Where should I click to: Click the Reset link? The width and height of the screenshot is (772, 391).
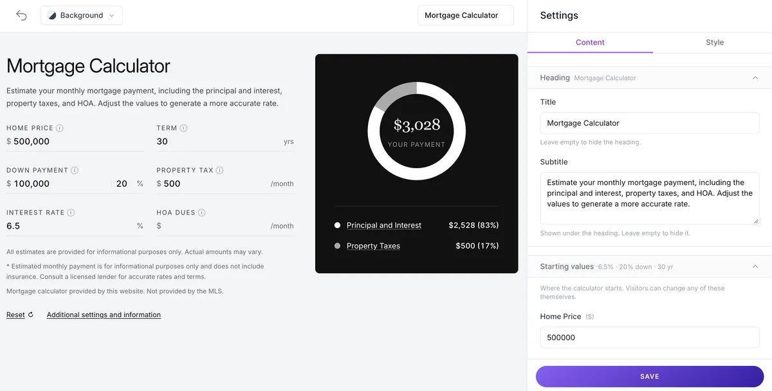click(x=15, y=315)
